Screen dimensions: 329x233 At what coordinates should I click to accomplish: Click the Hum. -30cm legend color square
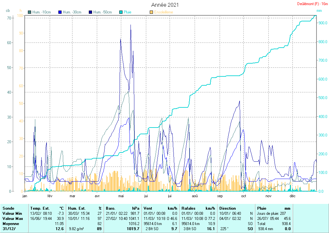60,12
